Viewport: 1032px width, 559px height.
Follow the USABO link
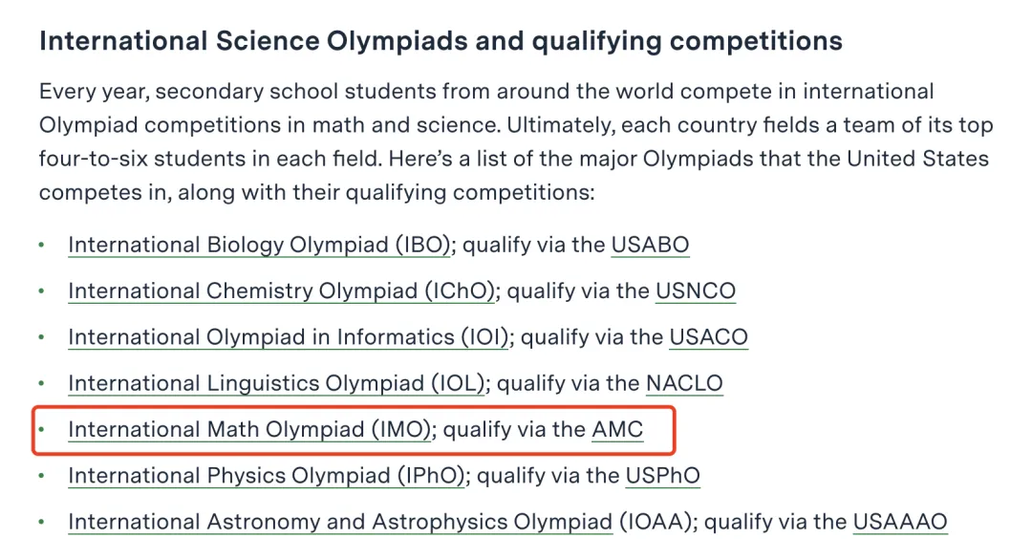(650, 245)
